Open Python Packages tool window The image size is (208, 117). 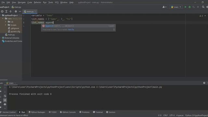point(37,112)
